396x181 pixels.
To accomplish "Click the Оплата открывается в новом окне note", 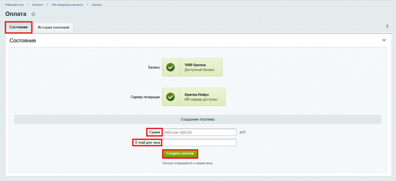I will click(x=188, y=163).
